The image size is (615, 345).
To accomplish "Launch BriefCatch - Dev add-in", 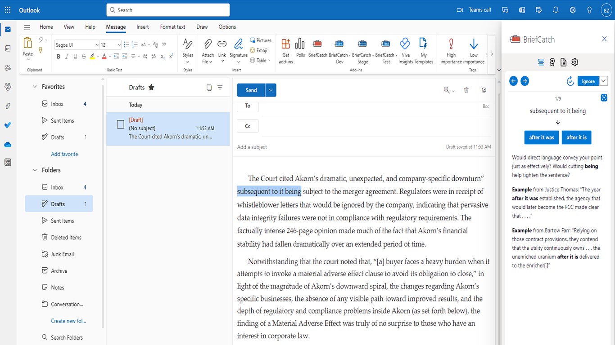I will (x=339, y=51).
